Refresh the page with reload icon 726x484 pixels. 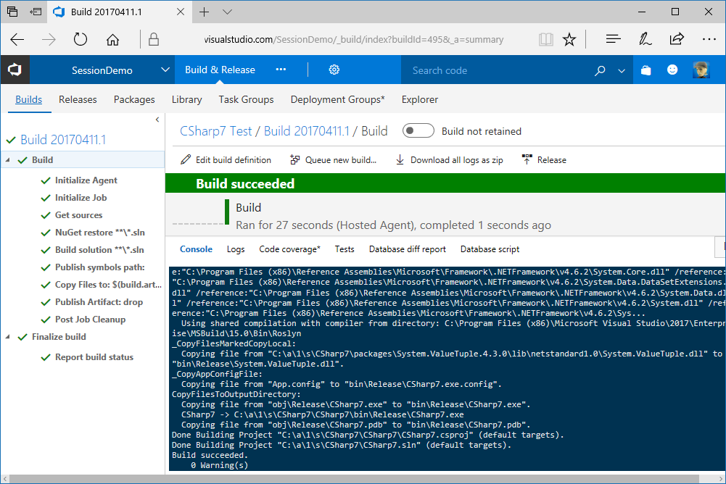point(80,39)
